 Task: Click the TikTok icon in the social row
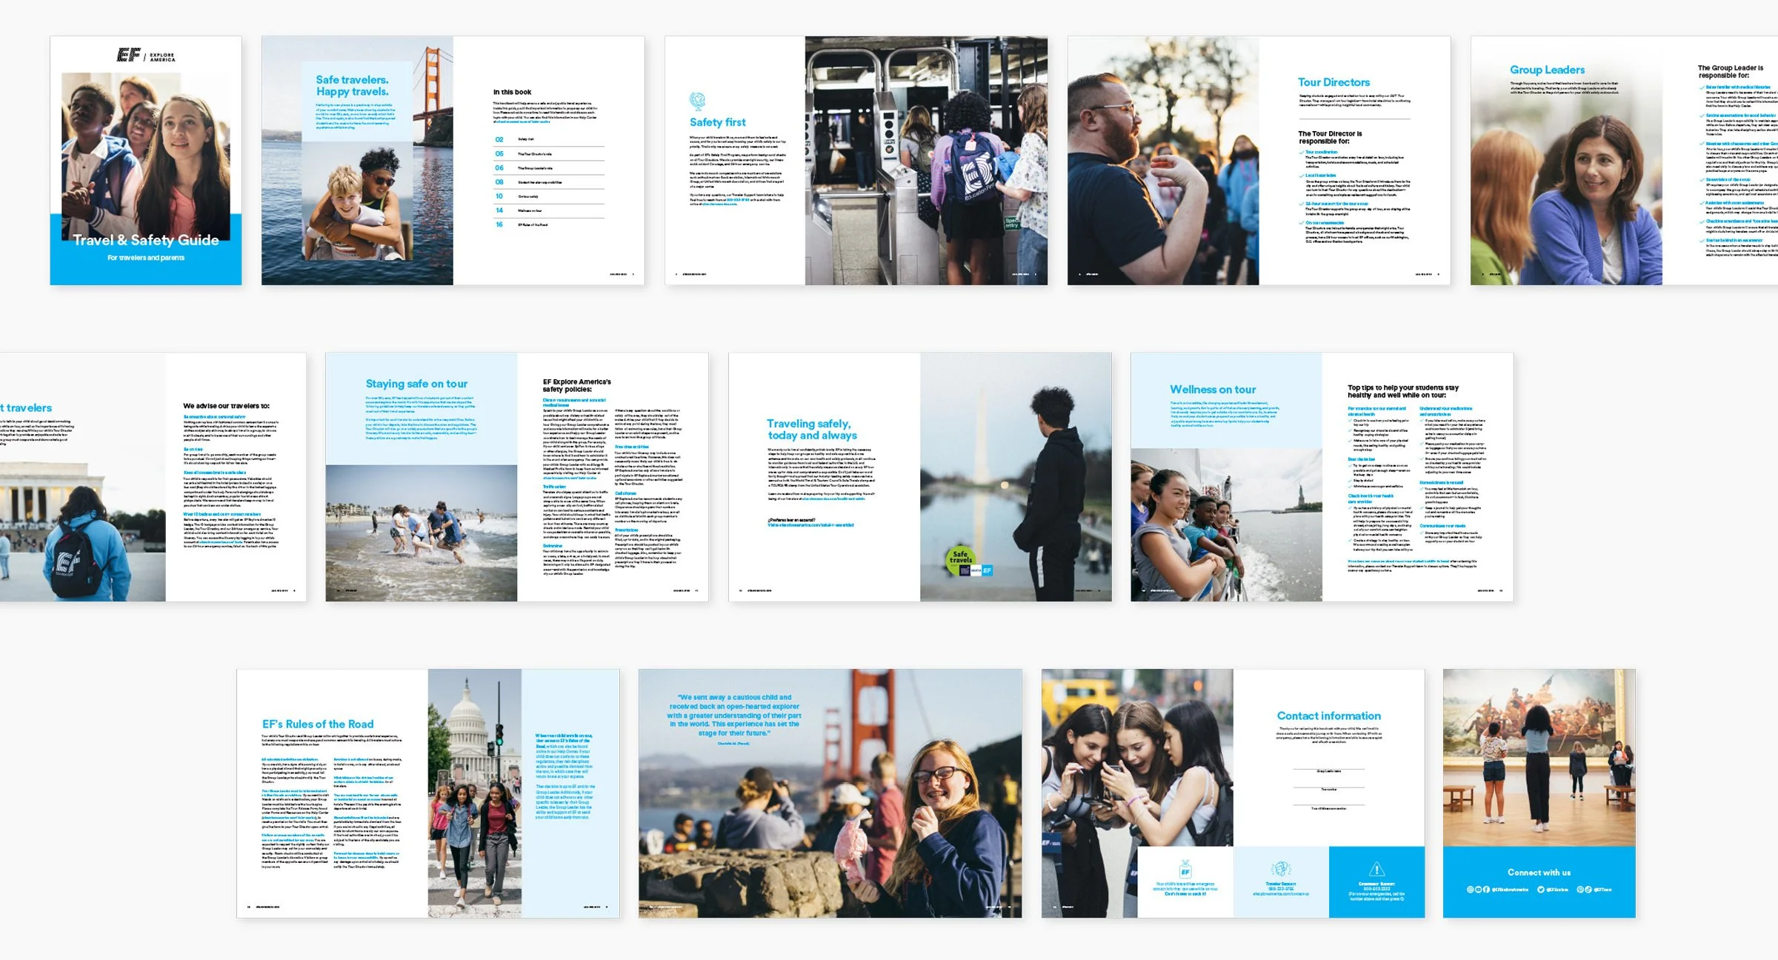pyautogui.click(x=1588, y=890)
